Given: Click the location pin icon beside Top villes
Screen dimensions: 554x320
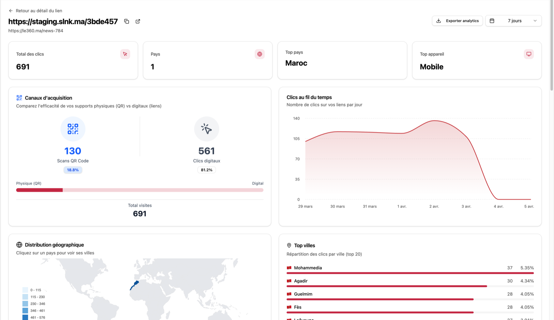Looking at the screenshot, I should coord(288,245).
